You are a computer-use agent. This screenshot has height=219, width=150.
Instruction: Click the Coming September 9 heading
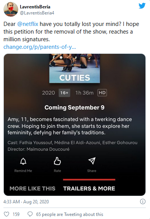(x=75, y=108)
